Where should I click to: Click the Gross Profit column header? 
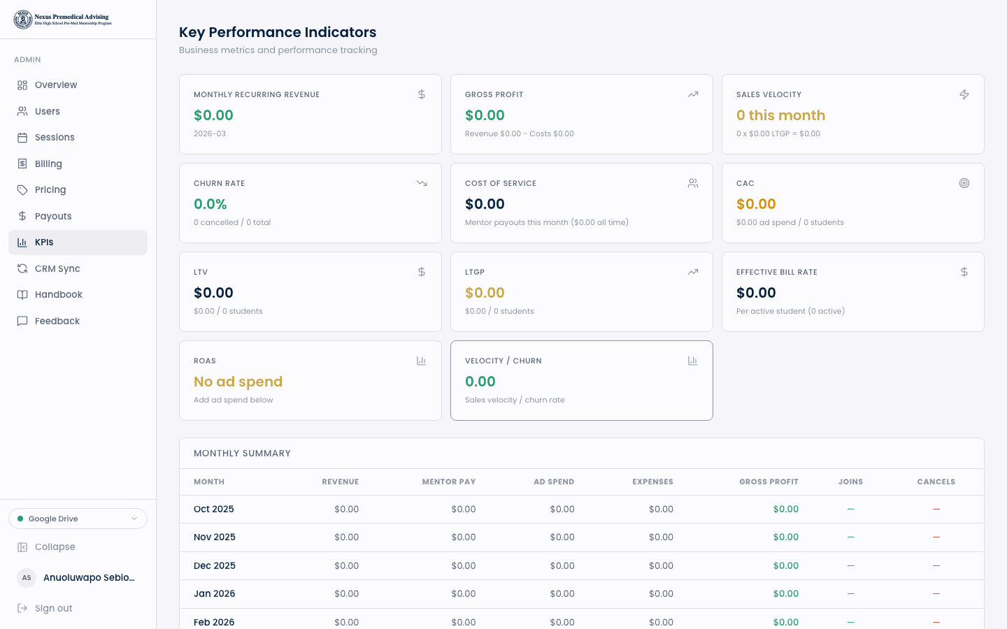tap(768, 482)
